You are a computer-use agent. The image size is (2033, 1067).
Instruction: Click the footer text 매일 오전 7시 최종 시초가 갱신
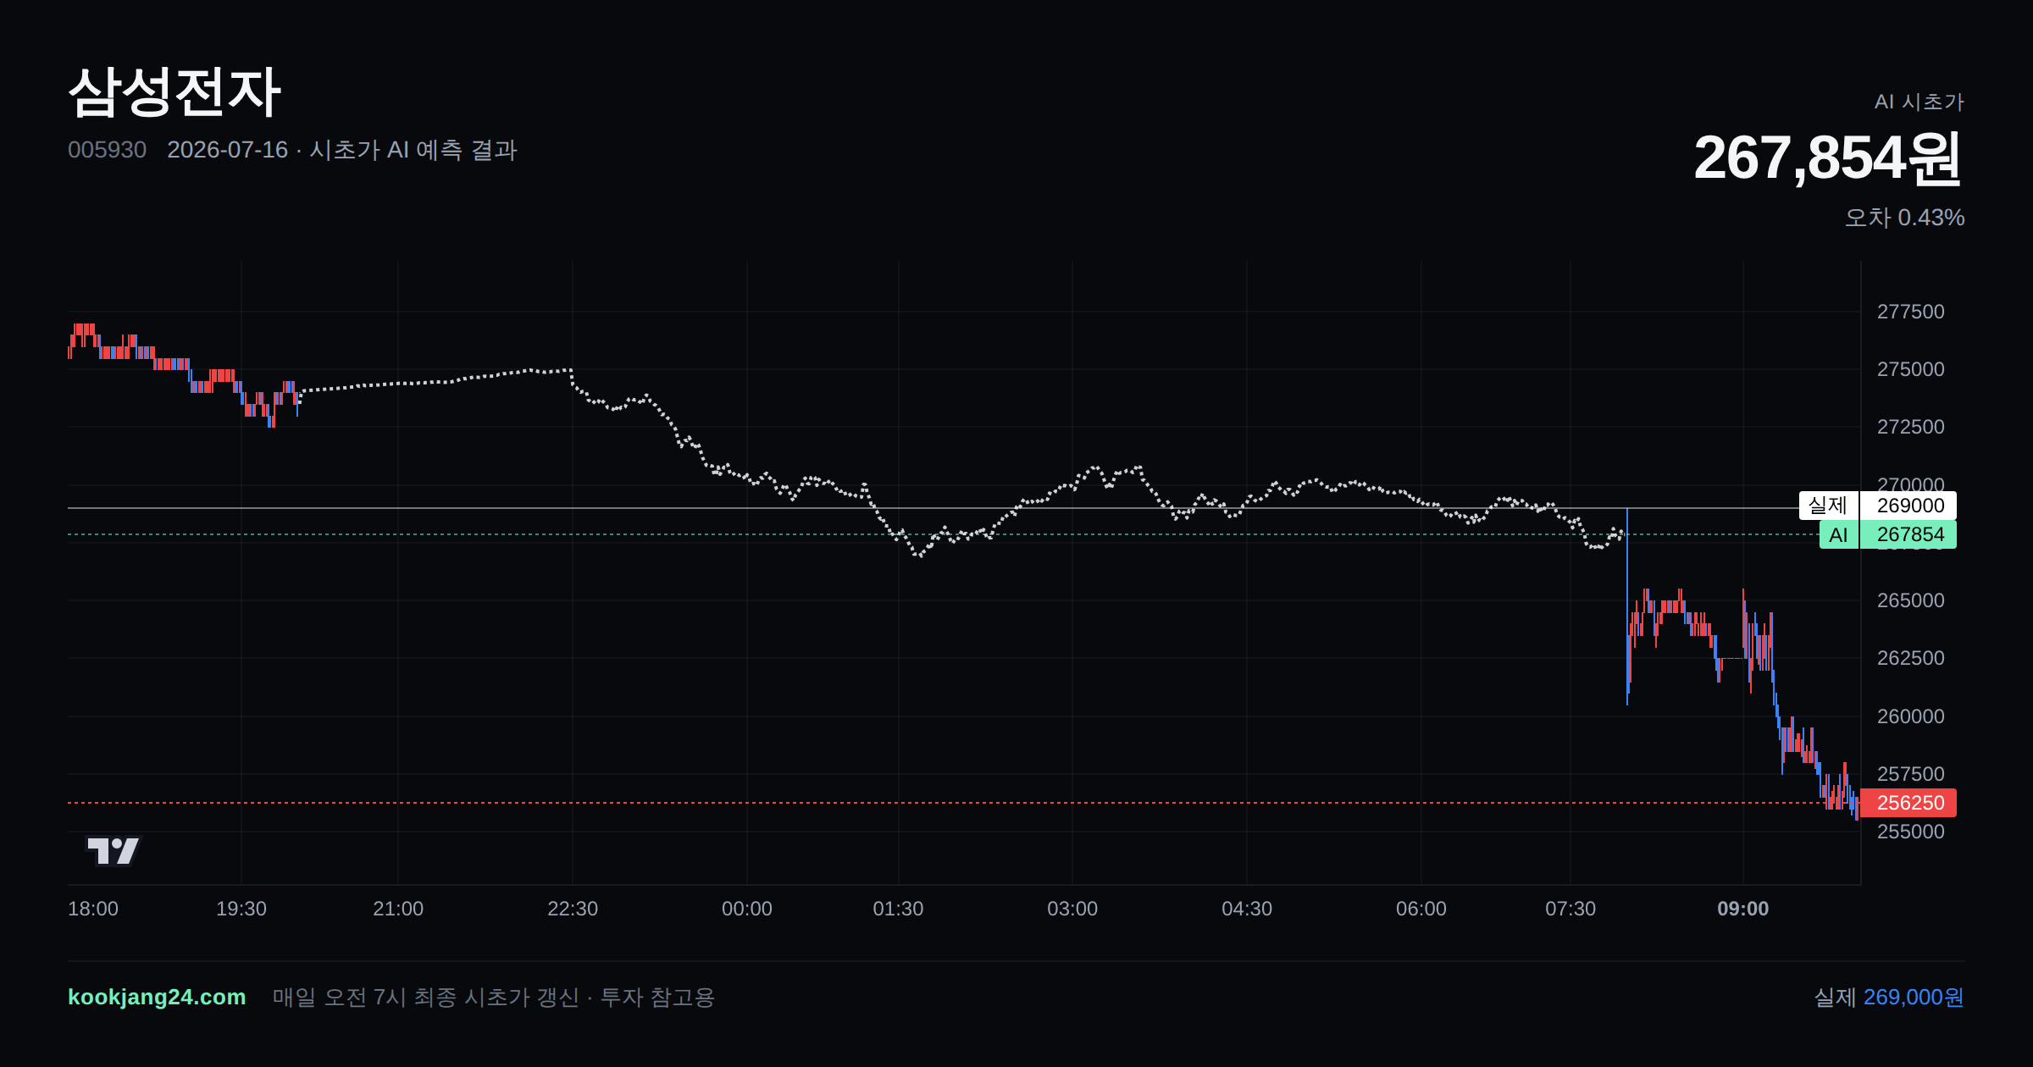[426, 998]
